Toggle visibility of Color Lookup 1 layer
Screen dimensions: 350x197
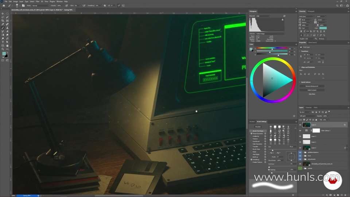(x=300, y=131)
